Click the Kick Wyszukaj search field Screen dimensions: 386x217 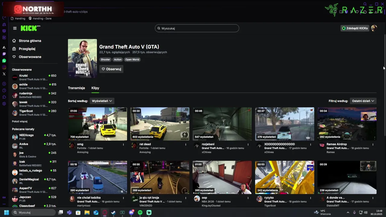tap(197, 28)
